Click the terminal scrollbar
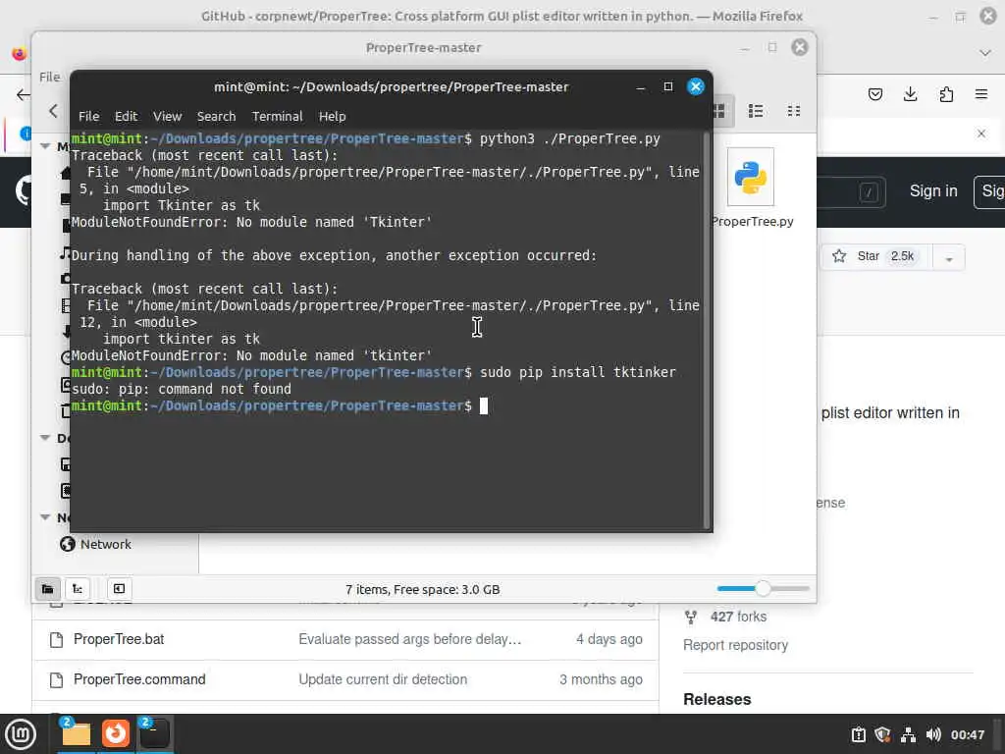The width and height of the screenshot is (1005, 754). click(x=707, y=330)
